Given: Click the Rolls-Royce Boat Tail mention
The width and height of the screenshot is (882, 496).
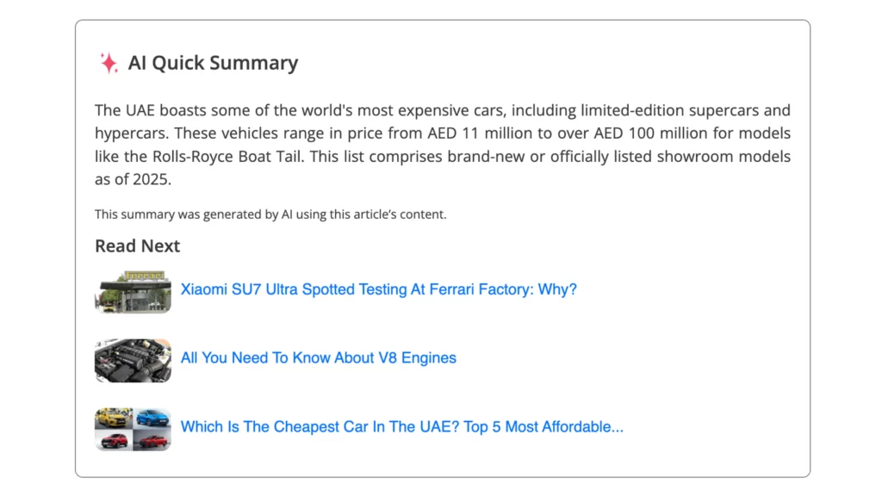Looking at the screenshot, I should click(227, 157).
